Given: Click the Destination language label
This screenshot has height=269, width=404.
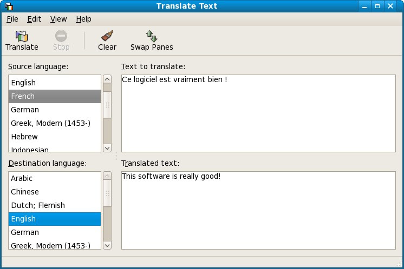Looking at the screenshot, I should click(x=48, y=163).
